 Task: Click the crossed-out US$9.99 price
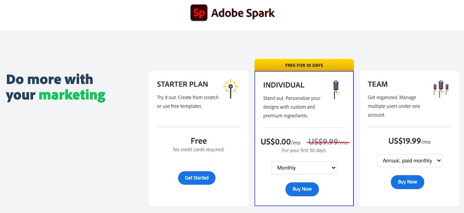[x=328, y=142]
